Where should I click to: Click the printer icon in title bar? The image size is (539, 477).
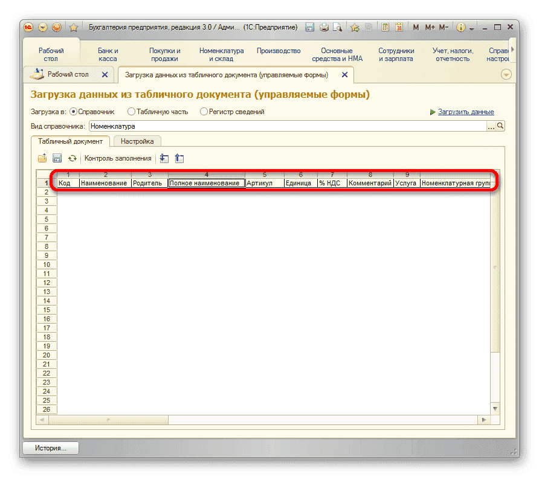point(324,27)
